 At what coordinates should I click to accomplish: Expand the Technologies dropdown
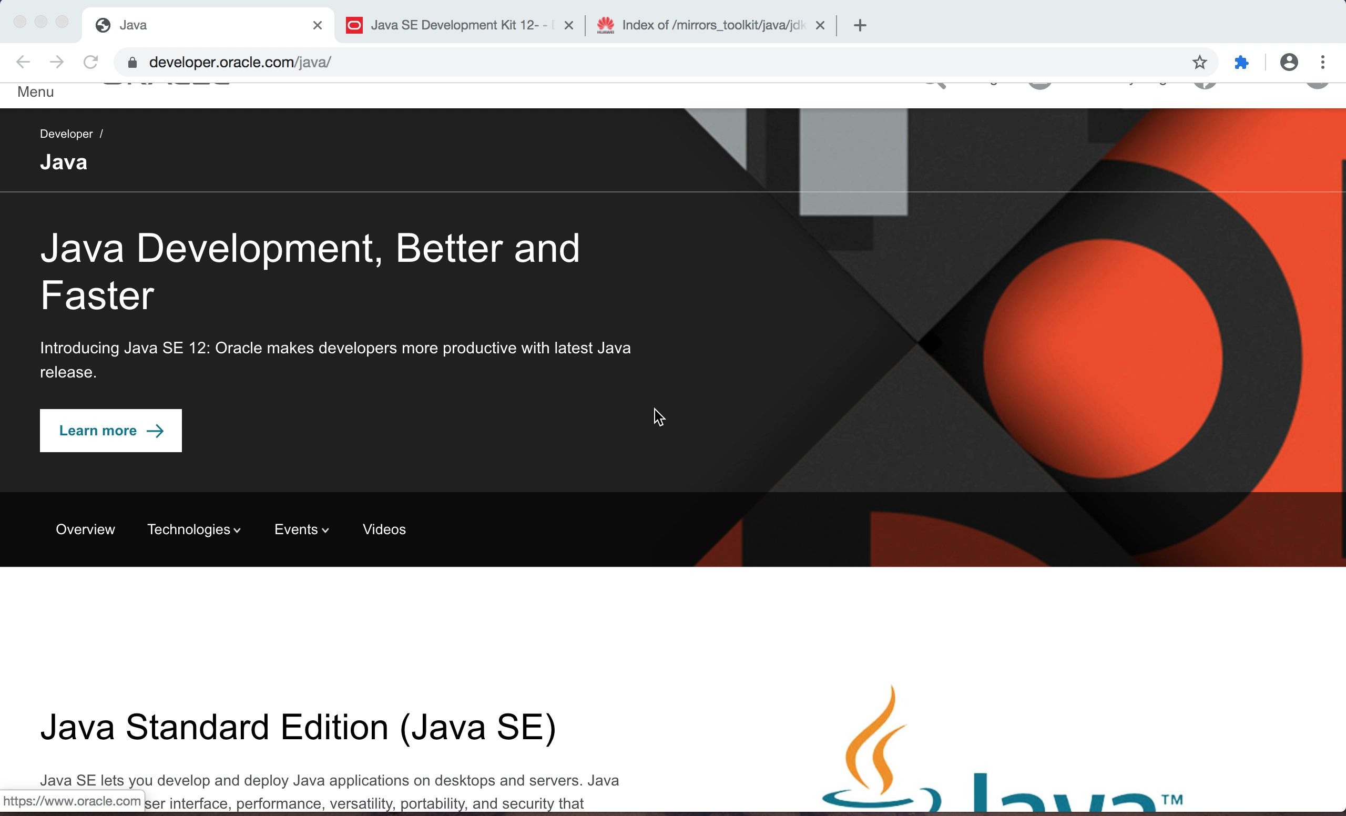click(194, 529)
